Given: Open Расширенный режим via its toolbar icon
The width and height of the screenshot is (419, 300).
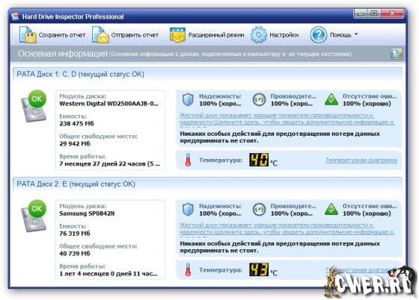Looking at the screenshot, I should click(x=177, y=35).
